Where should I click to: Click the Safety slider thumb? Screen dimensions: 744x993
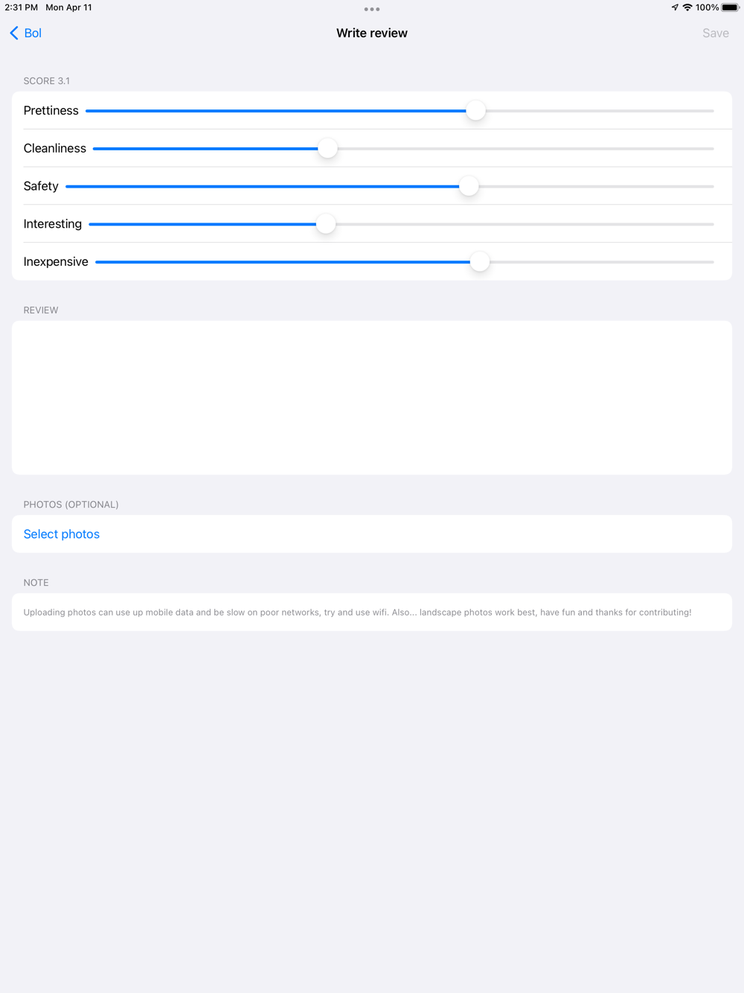[x=469, y=186]
